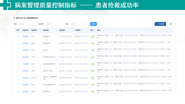Viewport: 185px width, 104px height.
Task: Open row 7 住院号码 link
Action: (26, 78)
